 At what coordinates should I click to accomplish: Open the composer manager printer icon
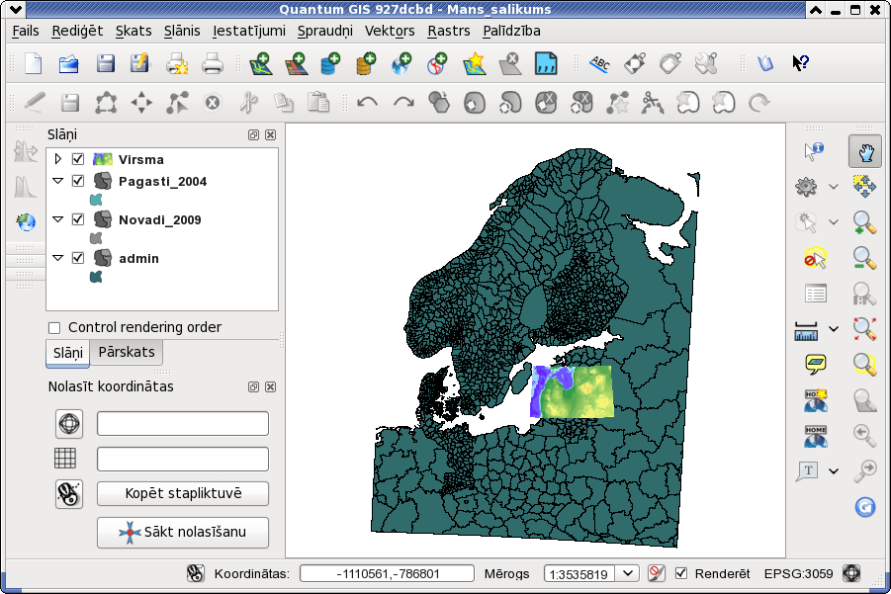coord(213,63)
